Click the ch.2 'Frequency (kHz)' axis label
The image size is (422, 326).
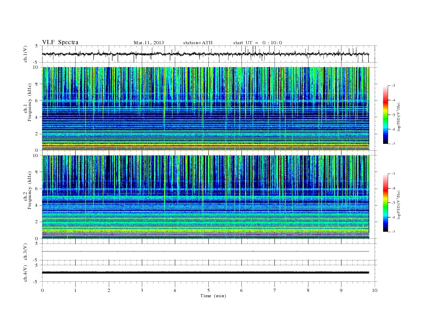coord(30,190)
